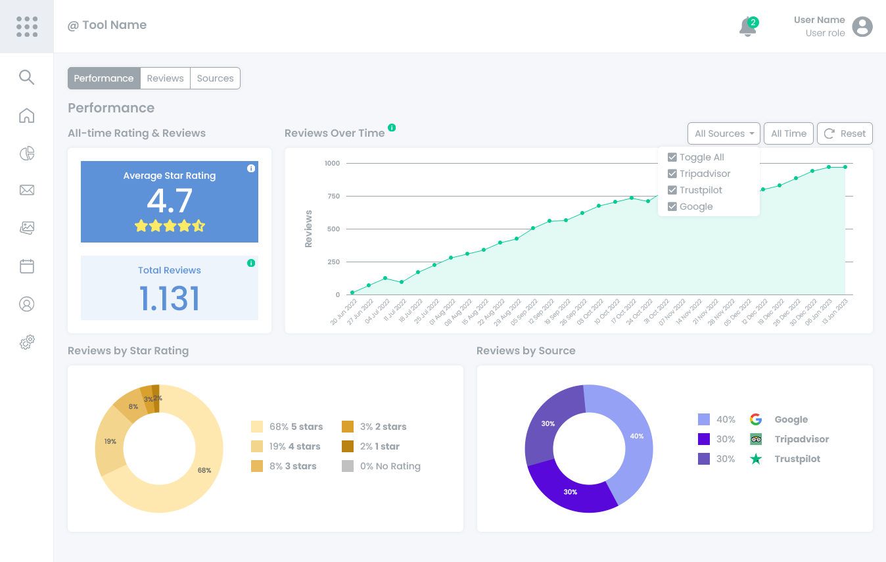
Task: Click the Tripadvisor 30% legend color swatch
Action: click(x=704, y=439)
